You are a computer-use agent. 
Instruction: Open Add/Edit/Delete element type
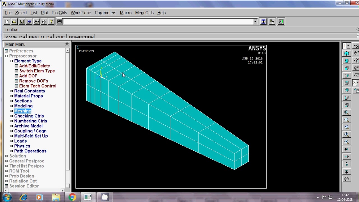34,66
